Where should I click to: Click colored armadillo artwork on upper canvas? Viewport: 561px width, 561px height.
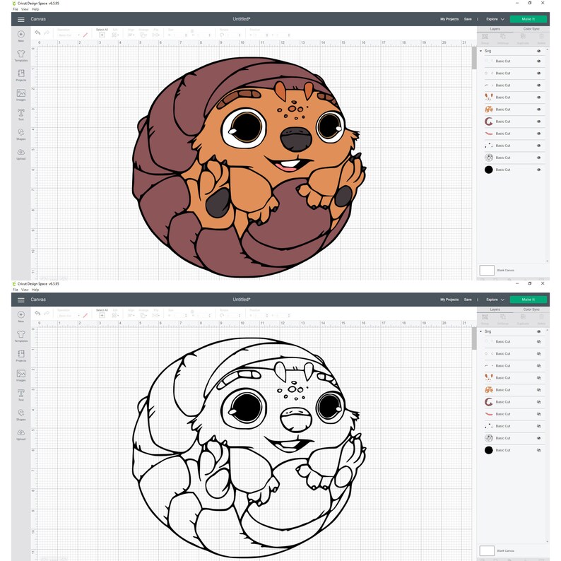[249, 167]
